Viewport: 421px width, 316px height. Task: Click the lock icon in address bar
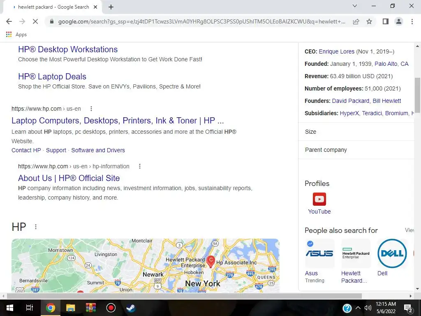52,21
